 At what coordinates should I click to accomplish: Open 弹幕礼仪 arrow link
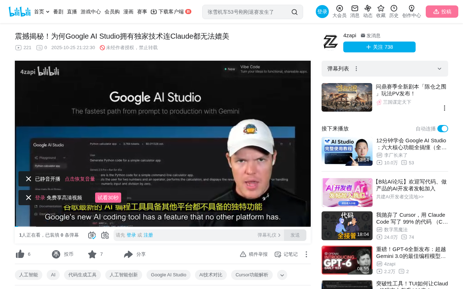coord(269,235)
